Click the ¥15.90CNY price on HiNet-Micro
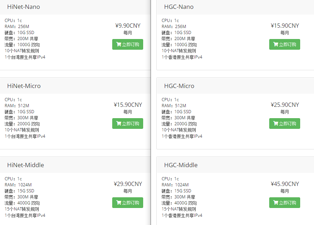 [x=128, y=105]
